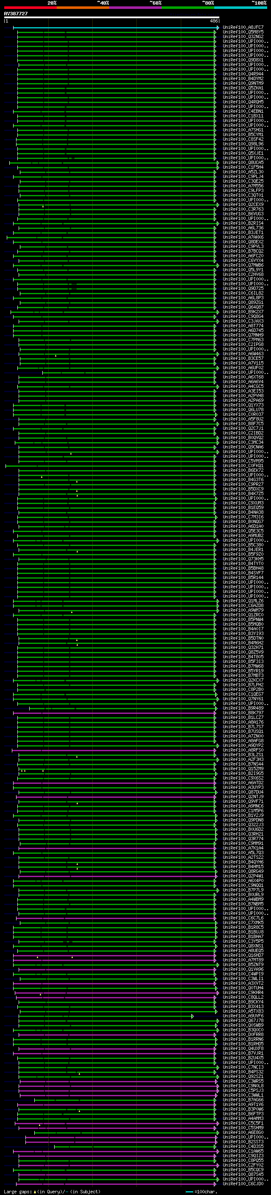Select hit label UniRef100_Q73KH5
The width and height of the screenshot is (271, 1195).
pos(243,559)
